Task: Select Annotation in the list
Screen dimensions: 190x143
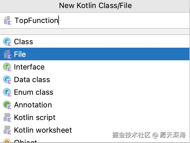Action: (33, 105)
